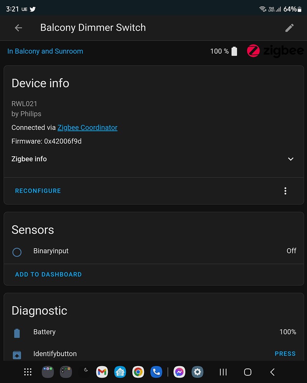Open Messenger from the taskbar
This screenshot has width=307, height=383.
[x=179, y=372]
